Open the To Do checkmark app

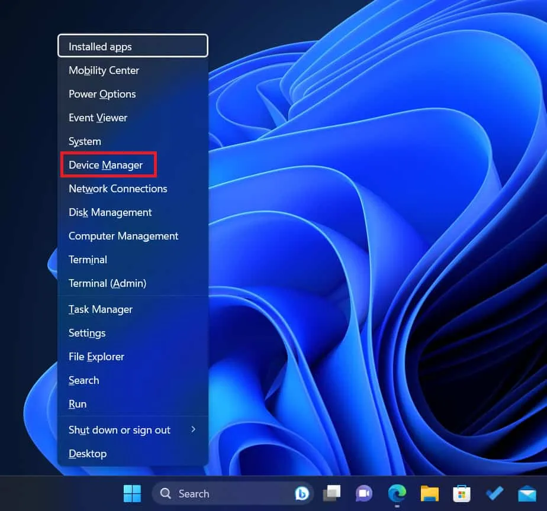(x=494, y=494)
